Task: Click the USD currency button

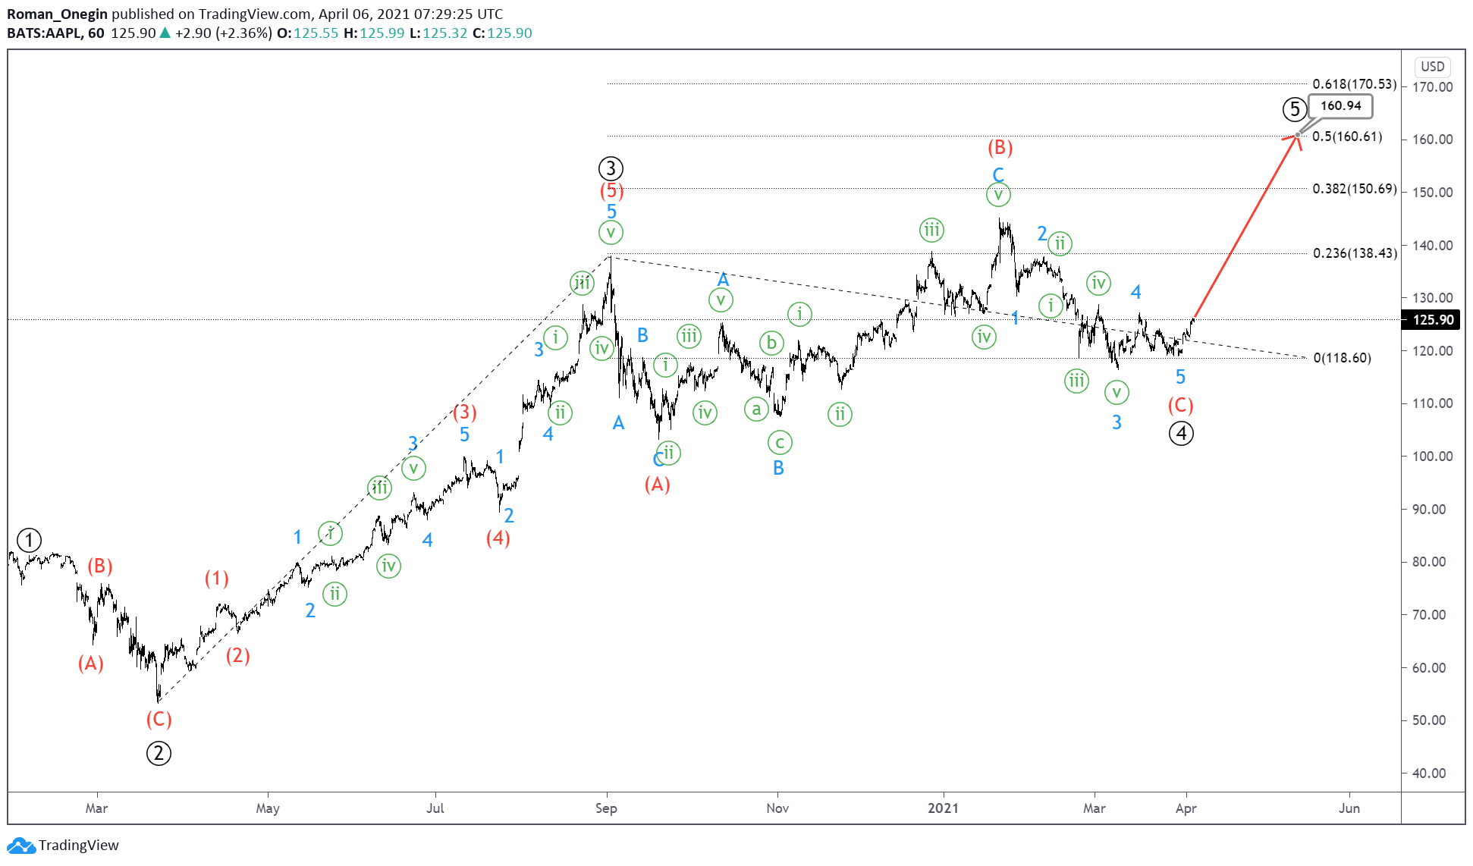Action: (x=1432, y=67)
